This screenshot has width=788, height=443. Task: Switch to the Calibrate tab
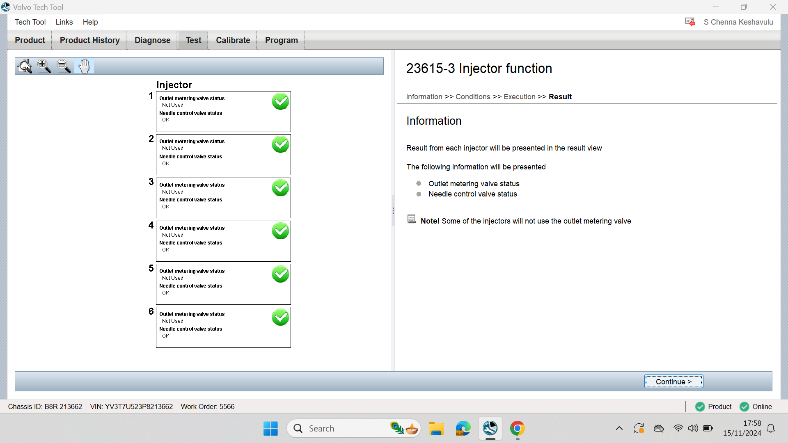tap(233, 40)
